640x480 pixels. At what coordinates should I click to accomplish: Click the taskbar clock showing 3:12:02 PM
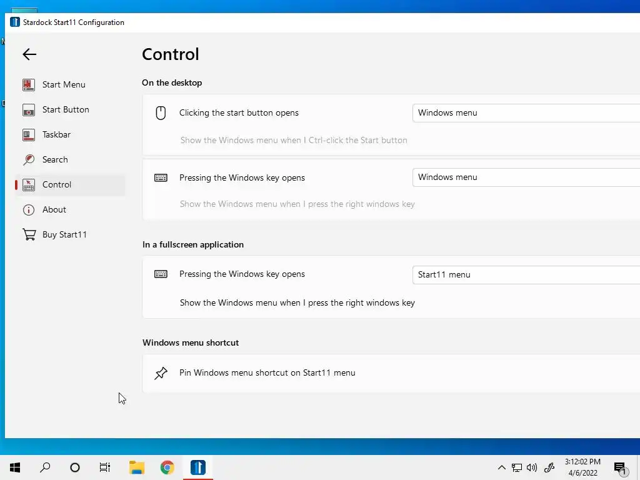pyautogui.click(x=582, y=467)
